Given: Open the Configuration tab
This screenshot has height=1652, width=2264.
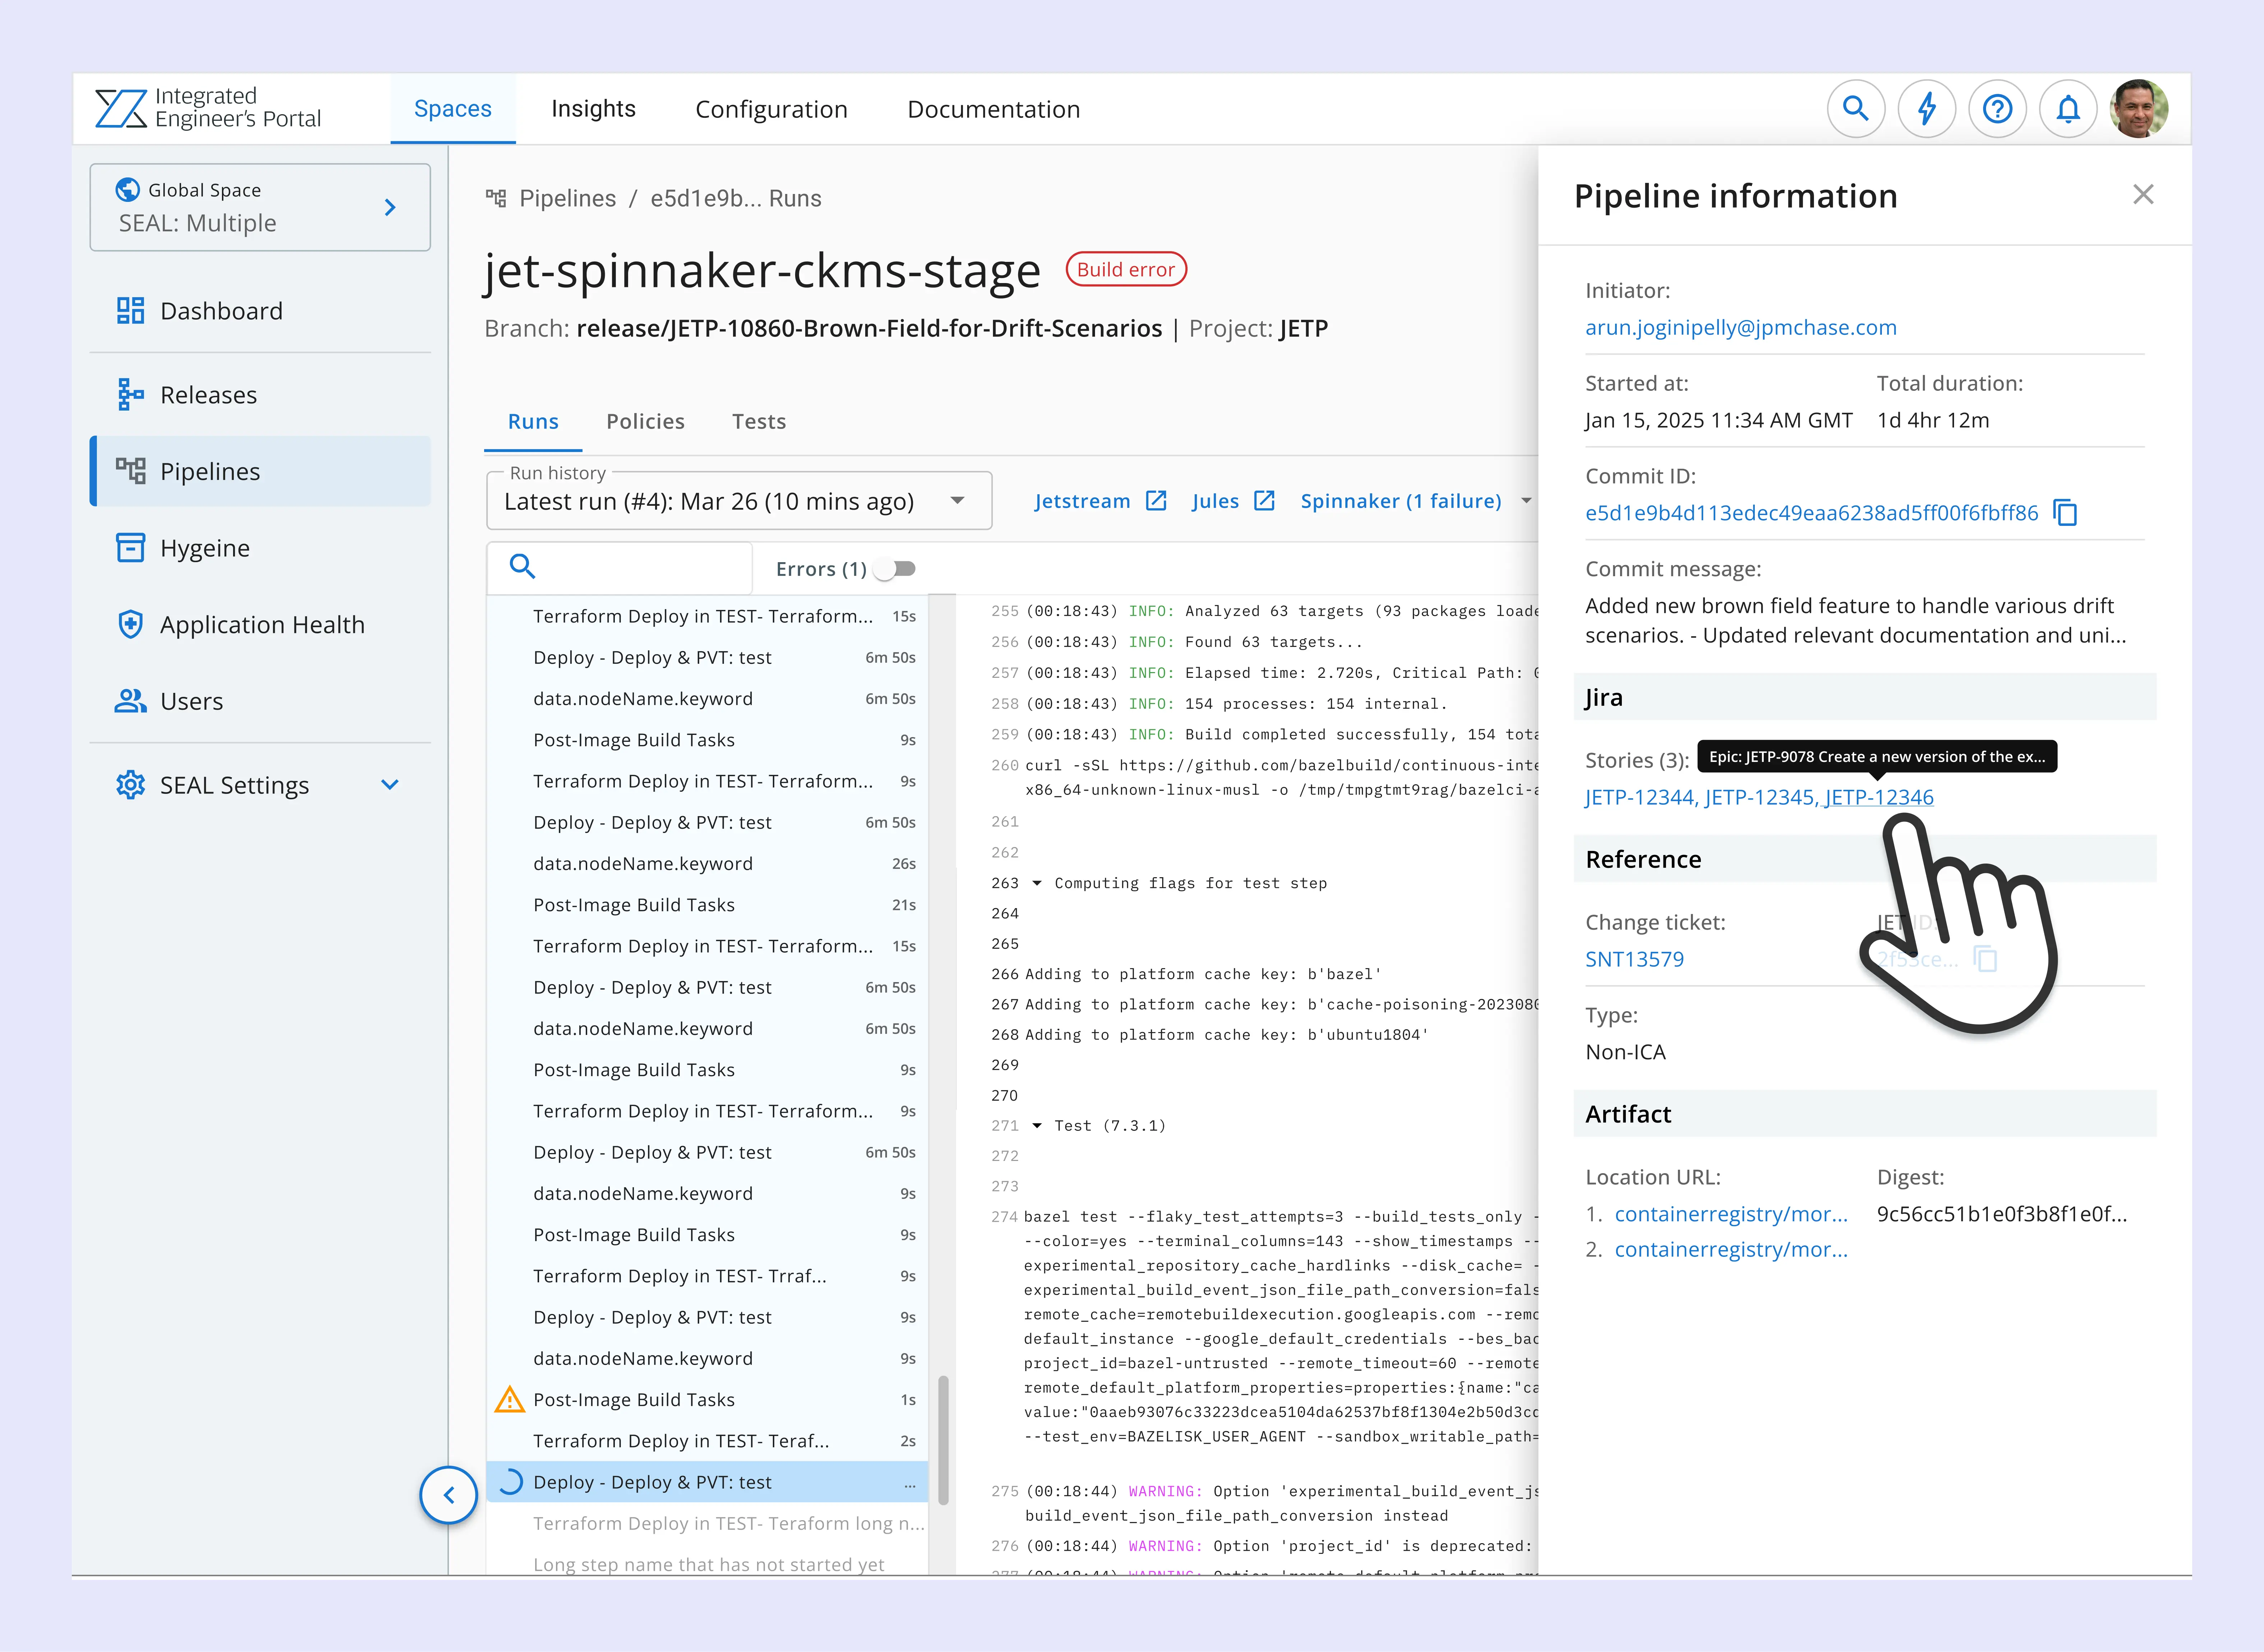Looking at the screenshot, I should click(x=772, y=109).
